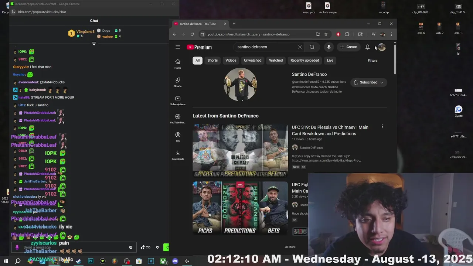Open a new Chrome tab
Screen dimensions: 473x266
tap(234, 24)
